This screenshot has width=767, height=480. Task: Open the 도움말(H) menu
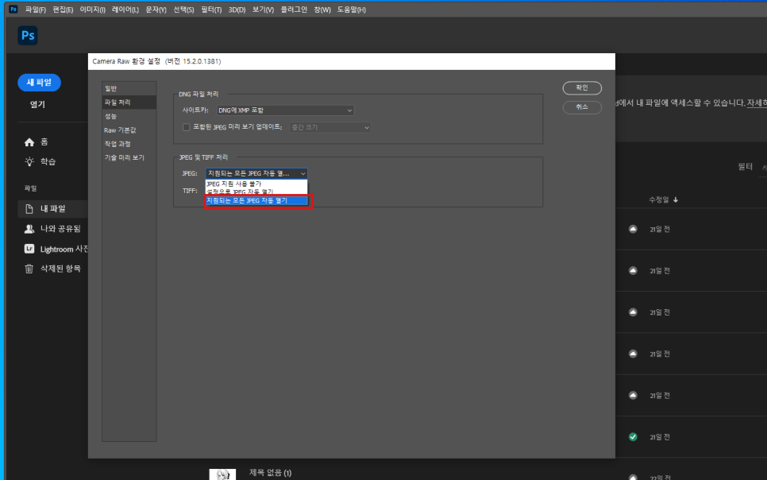point(351,10)
